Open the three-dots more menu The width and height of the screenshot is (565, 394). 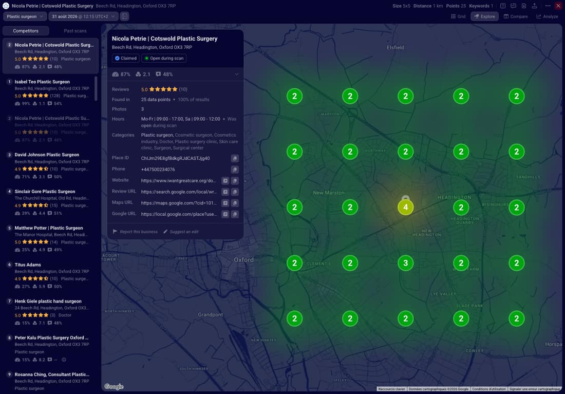(x=548, y=6)
